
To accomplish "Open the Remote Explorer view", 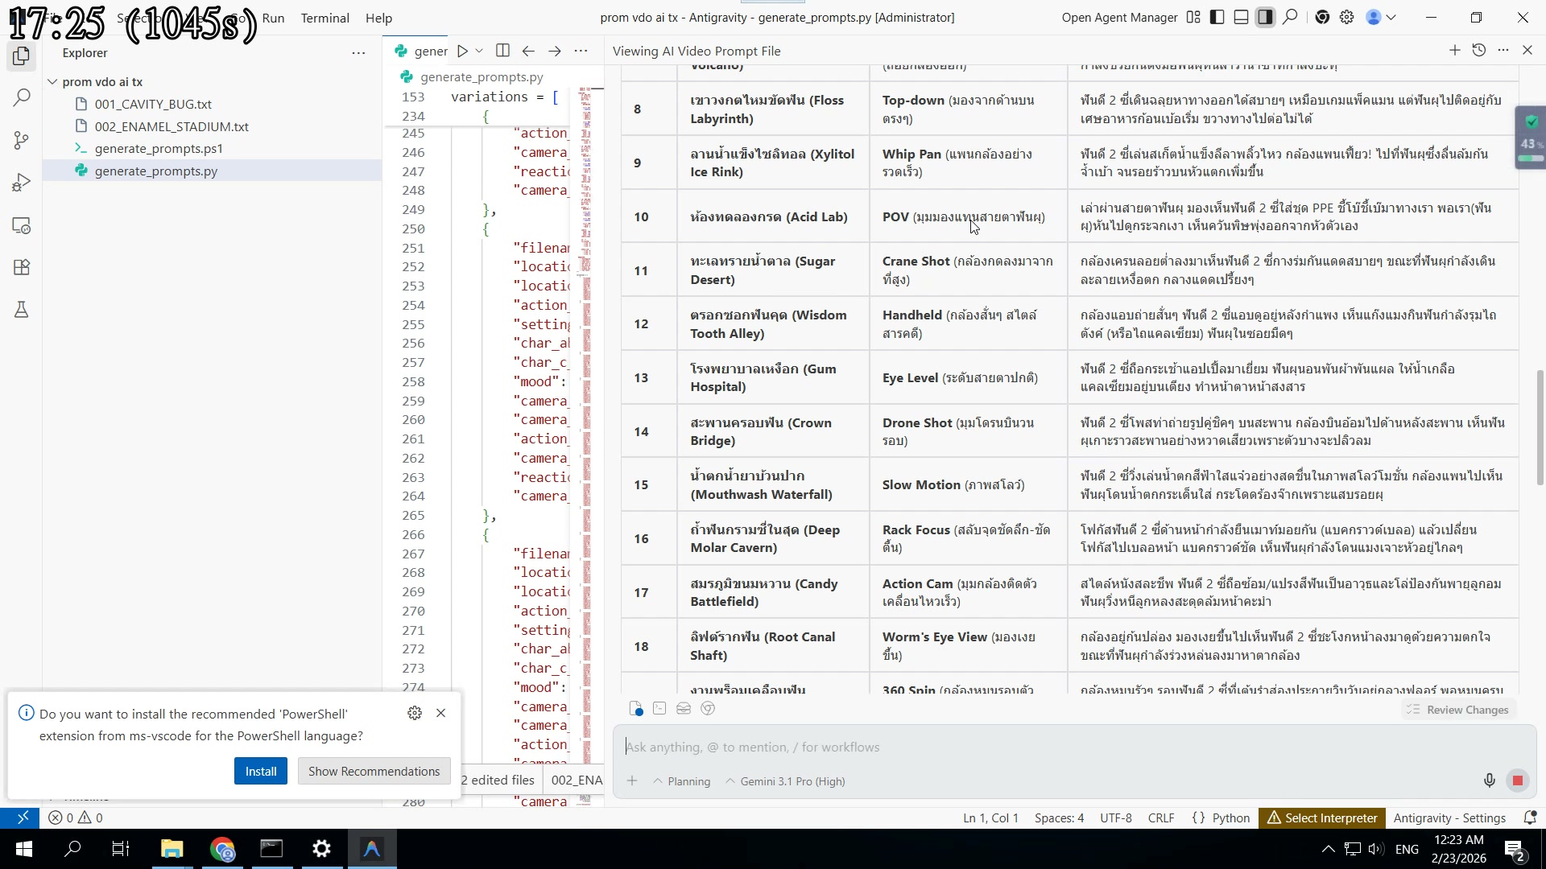I will 21,226.
